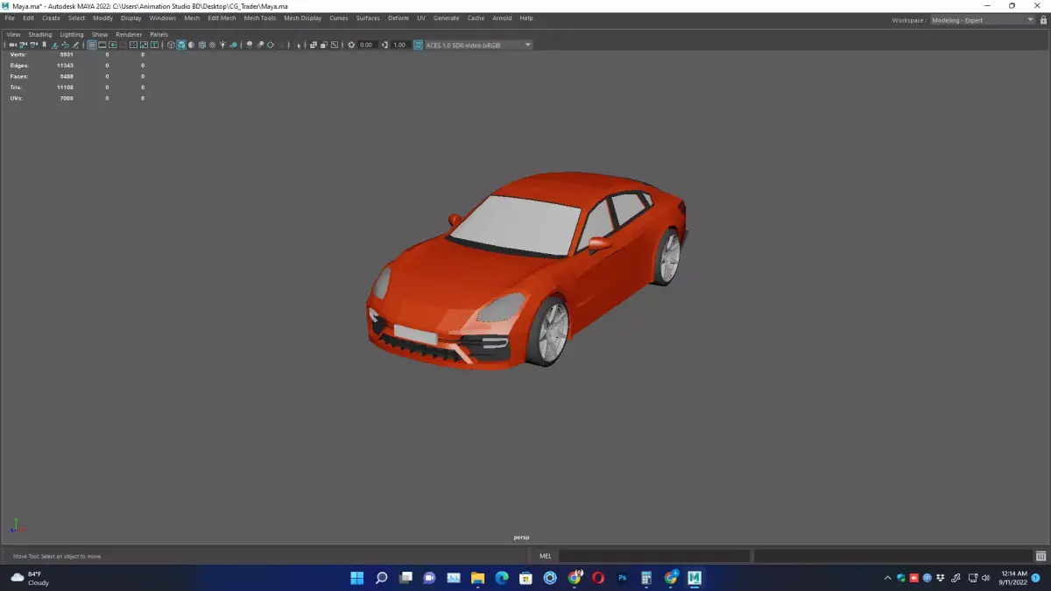
Task: Open the panel Renderer menu
Action: 129,35
